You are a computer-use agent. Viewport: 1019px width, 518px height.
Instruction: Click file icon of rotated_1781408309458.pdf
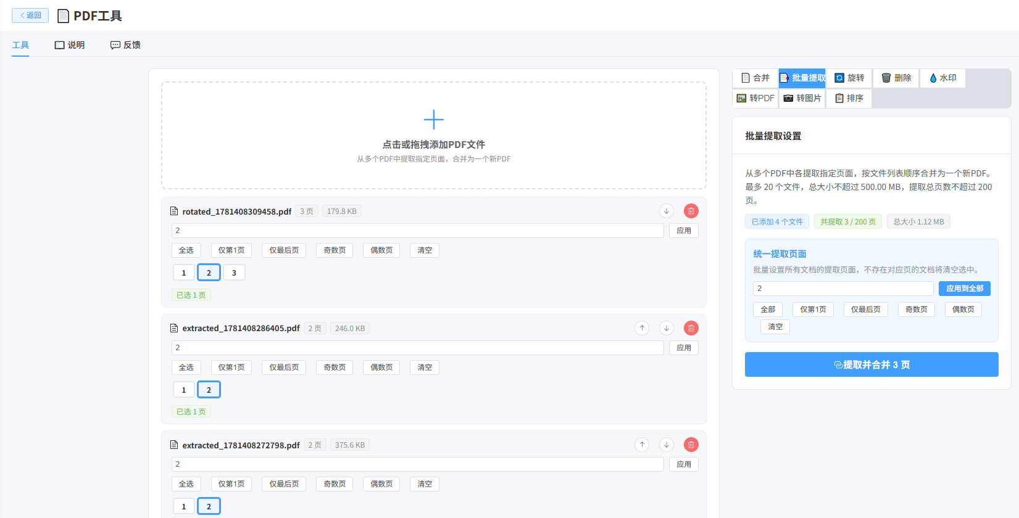point(174,211)
